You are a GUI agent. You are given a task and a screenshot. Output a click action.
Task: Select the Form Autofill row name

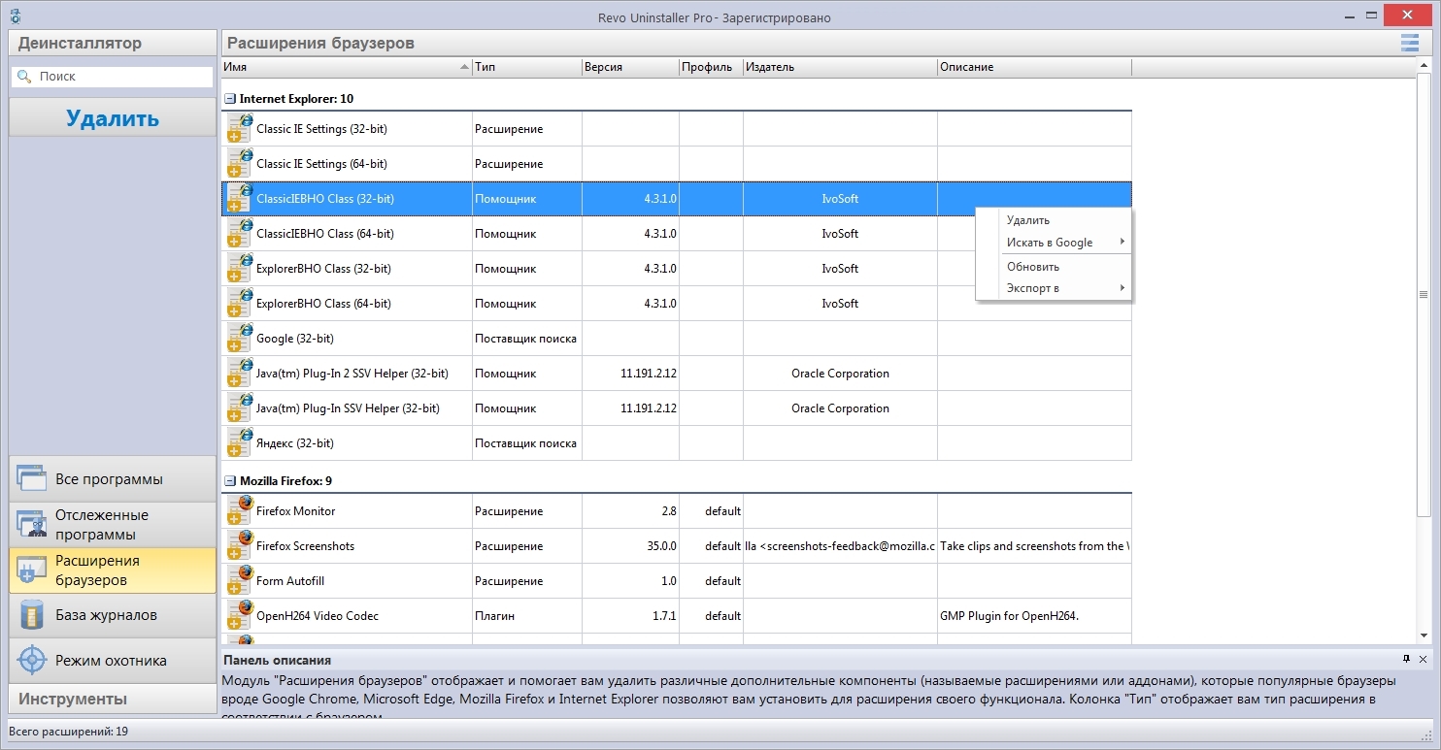290,581
